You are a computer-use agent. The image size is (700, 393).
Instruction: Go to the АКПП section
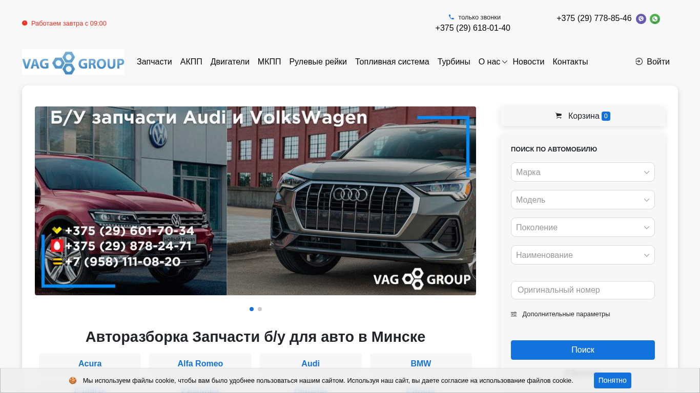pyautogui.click(x=191, y=62)
